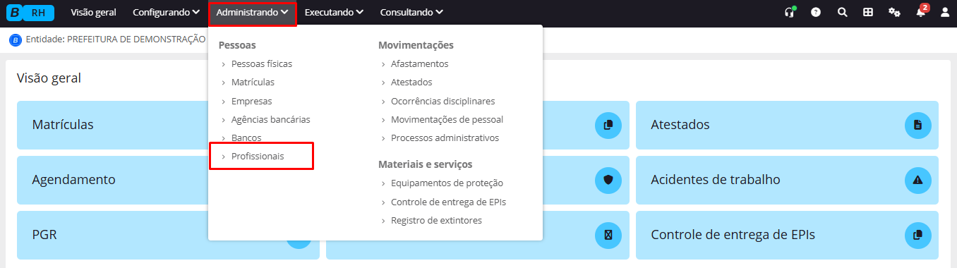Expand the Executando dropdown menu
This screenshot has width=957, height=268.
[x=334, y=12]
